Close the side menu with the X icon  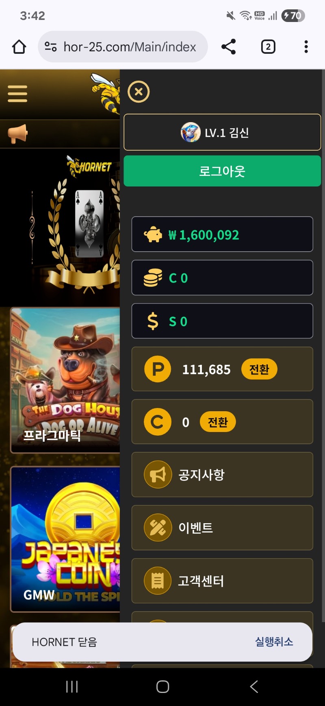pyautogui.click(x=139, y=92)
